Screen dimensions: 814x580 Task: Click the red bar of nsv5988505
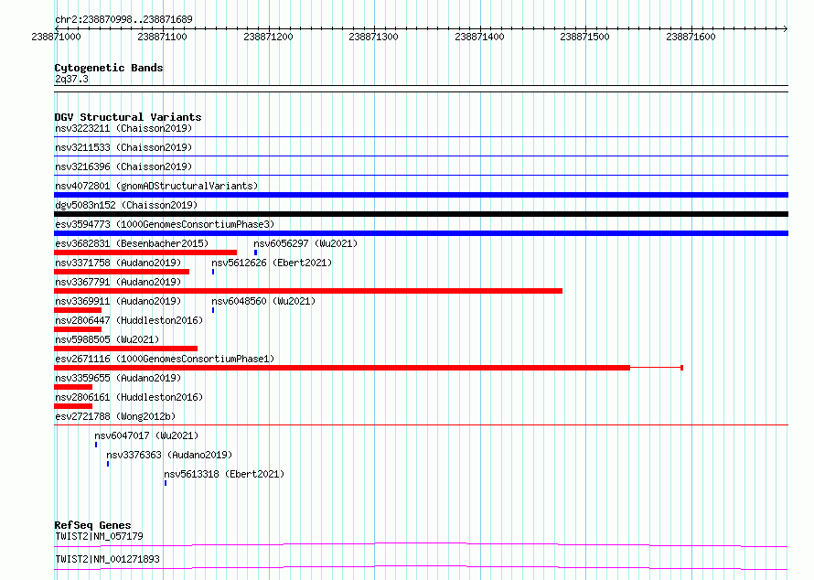[x=125, y=349]
